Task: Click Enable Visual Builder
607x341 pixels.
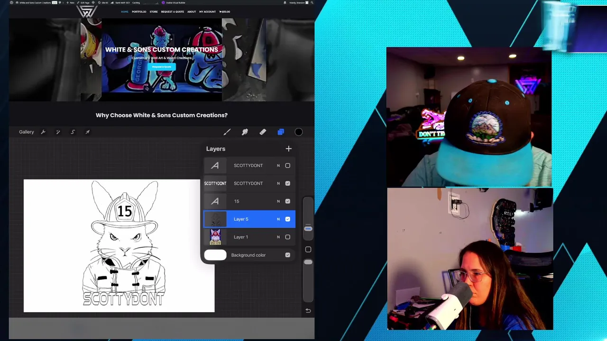Action: (174, 3)
